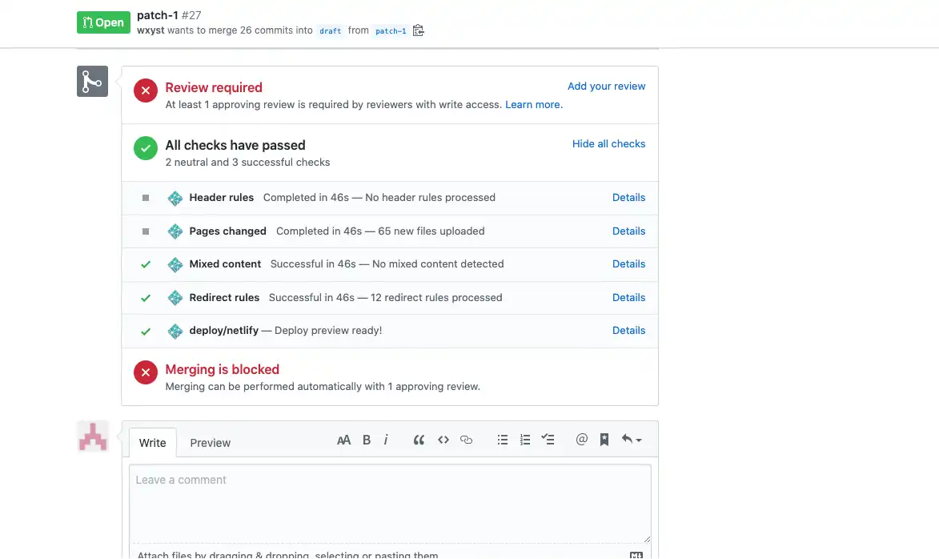
Task: Click the pull request icon in the sidebar
Action: [x=91, y=81]
